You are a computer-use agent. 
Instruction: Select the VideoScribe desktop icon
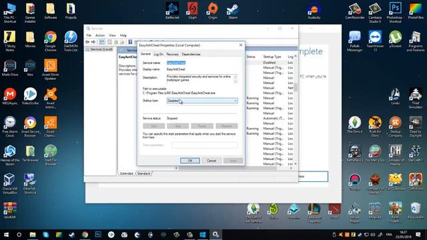[x=30, y=96]
